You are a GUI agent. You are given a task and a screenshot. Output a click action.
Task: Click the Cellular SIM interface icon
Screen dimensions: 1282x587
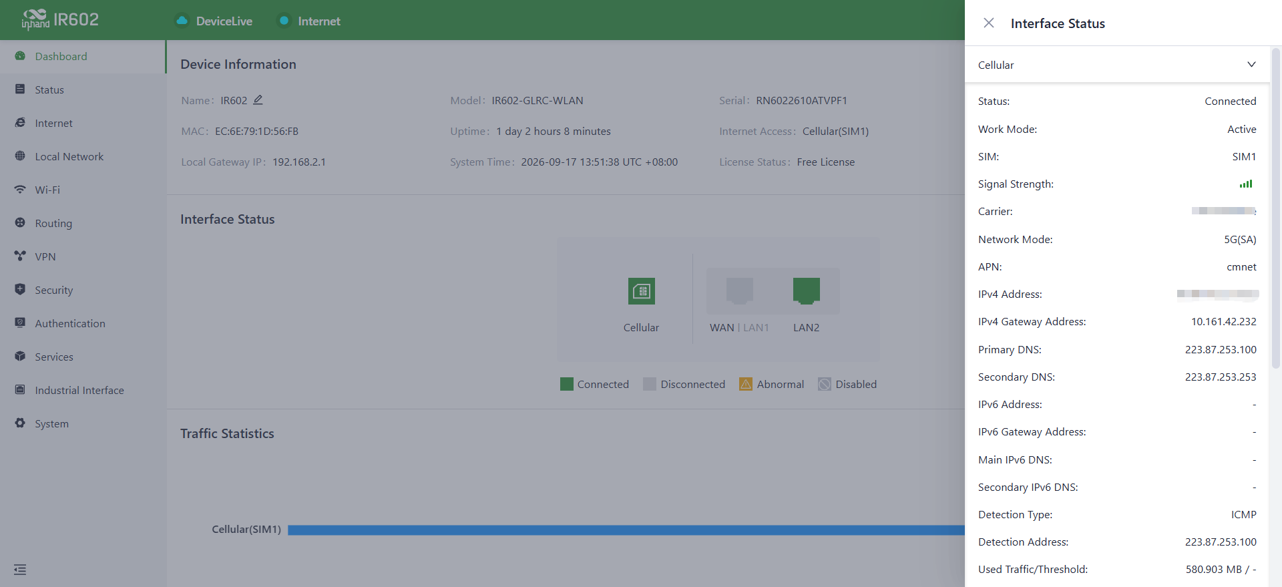[x=642, y=291]
